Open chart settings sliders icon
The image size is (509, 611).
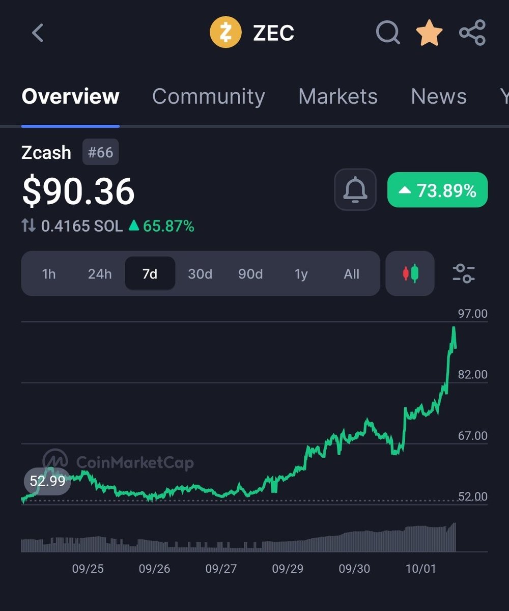(464, 273)
